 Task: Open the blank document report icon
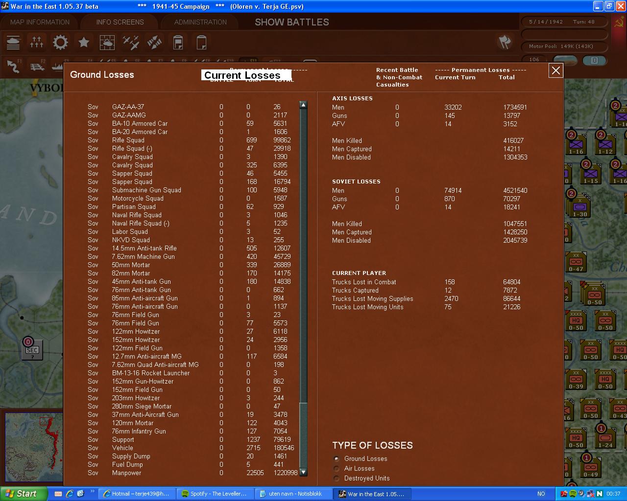pos(201,43)
